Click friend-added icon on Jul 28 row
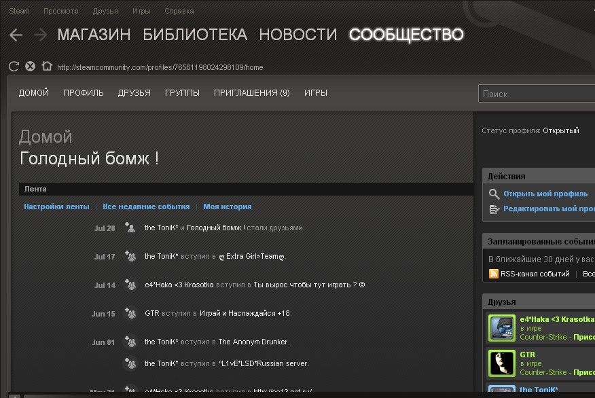The height and width of the screenshot is (398, 595). [x=130, y=228]
